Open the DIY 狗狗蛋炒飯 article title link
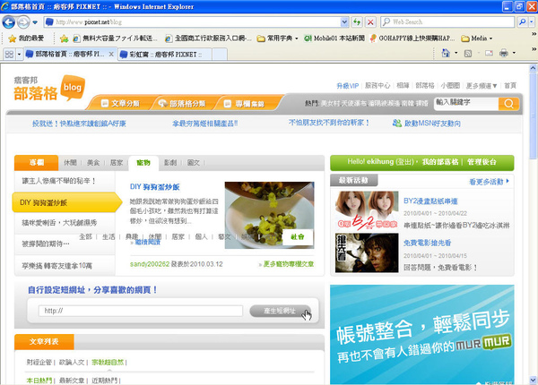The height and width of the screenshot is (385, 538). [155, 187]
